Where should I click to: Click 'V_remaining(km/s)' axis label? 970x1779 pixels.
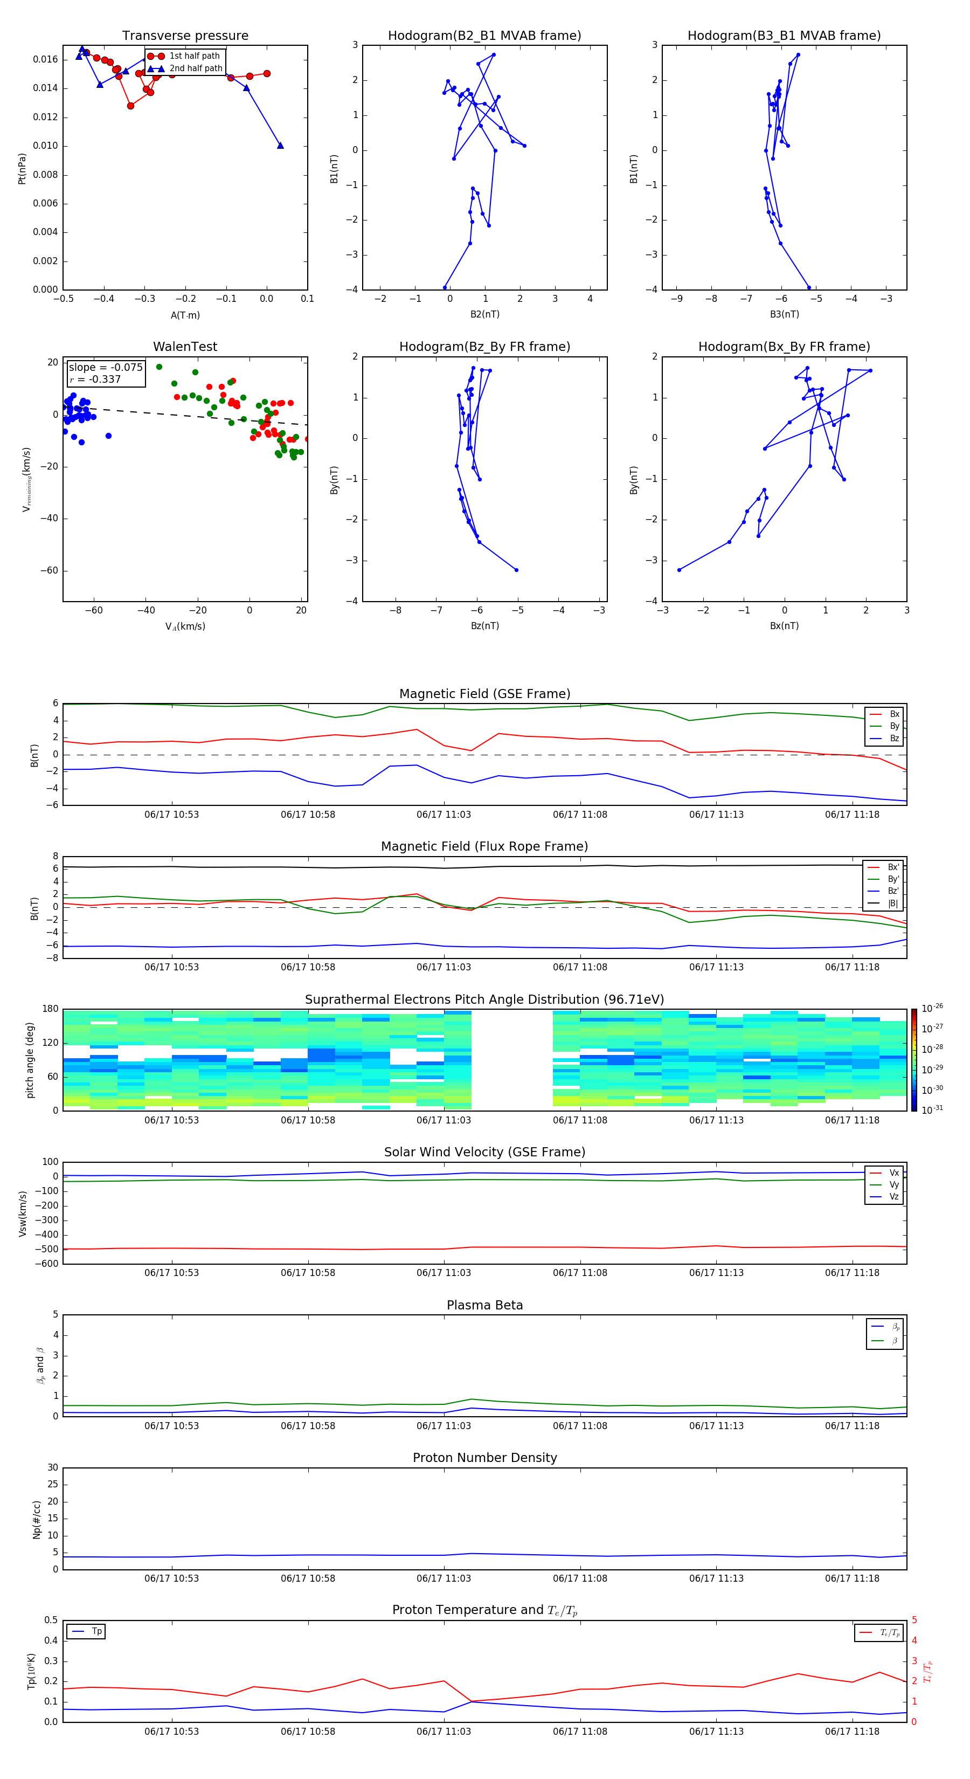pos(27,480)
